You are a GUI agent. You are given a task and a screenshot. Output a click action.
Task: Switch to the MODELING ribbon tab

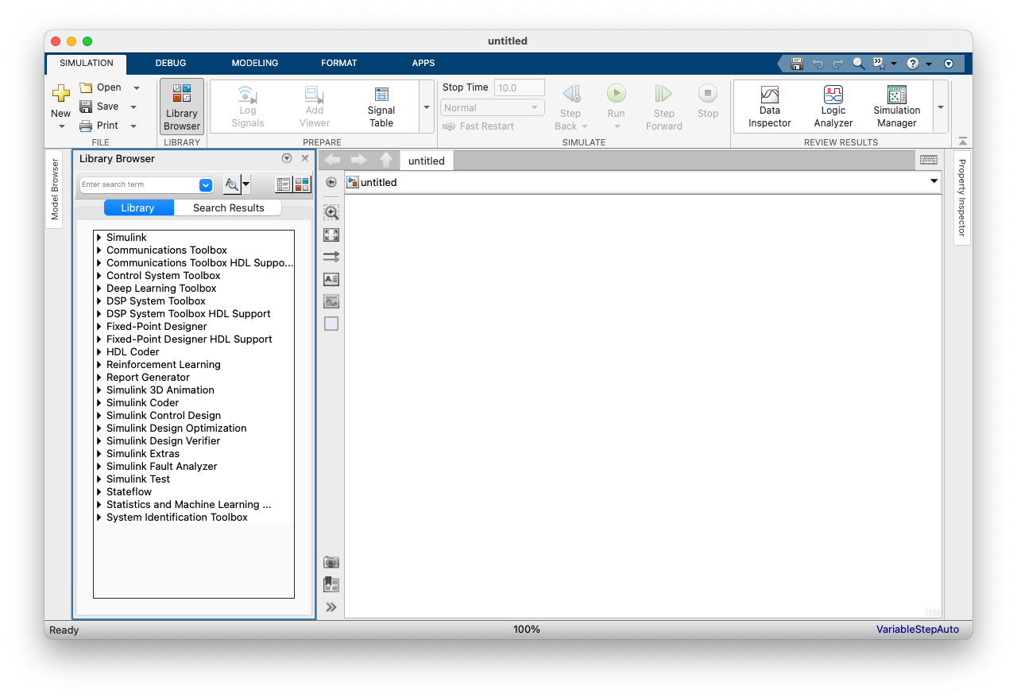pos(255,63)
